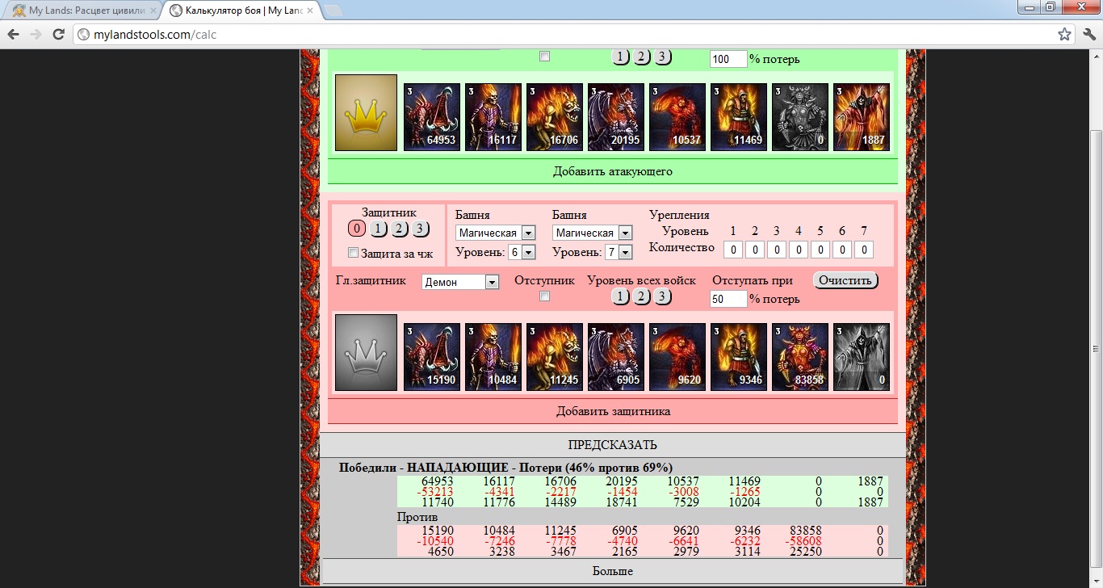The height and width of the screenshot is (588, 1103).
Task: Select attacker unit icon with 64953 troops
Action: point(432,117)
